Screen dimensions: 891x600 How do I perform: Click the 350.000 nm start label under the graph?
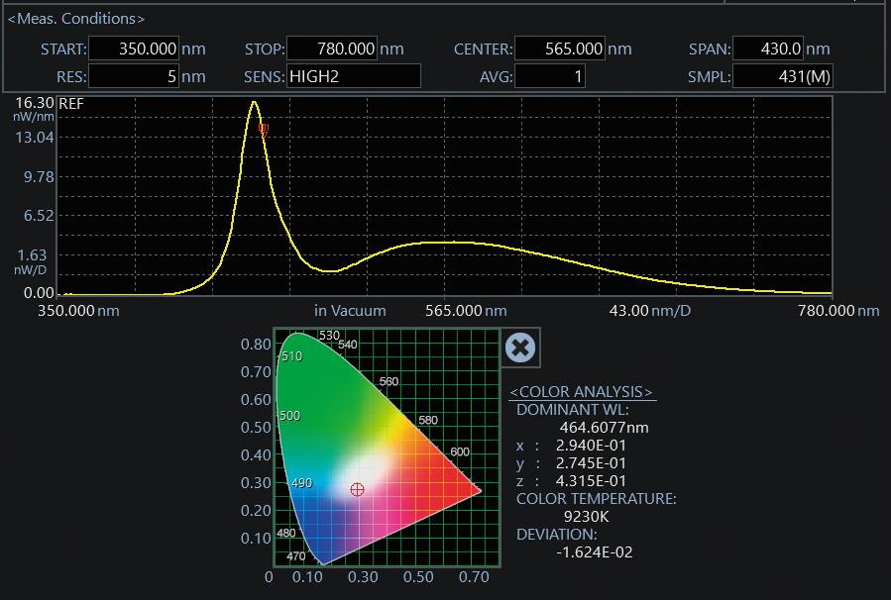click(x=78, y=311)
